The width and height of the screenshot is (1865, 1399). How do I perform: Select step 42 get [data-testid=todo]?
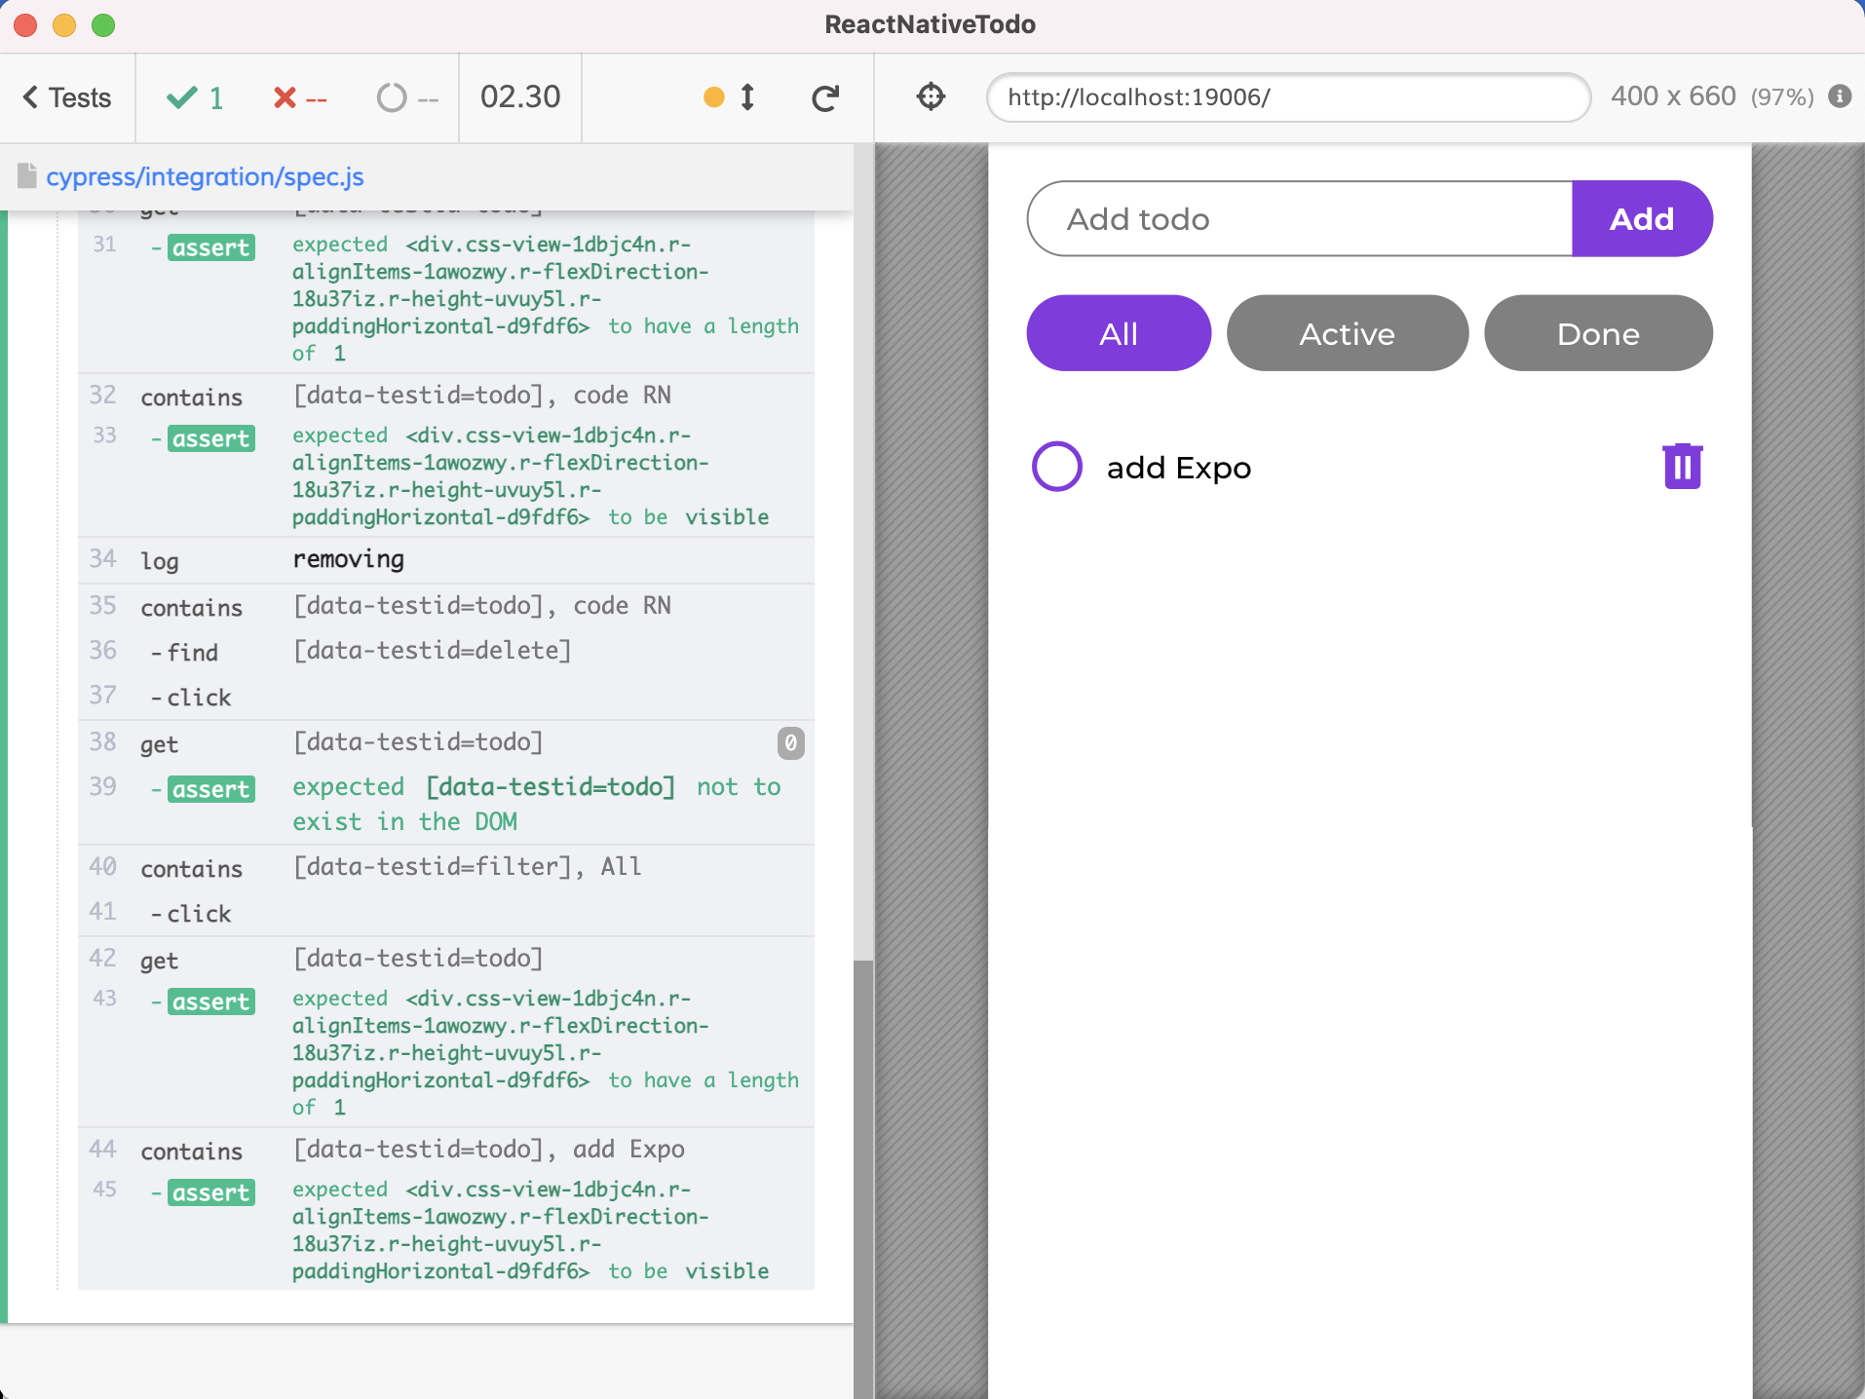tap(446, 960)
